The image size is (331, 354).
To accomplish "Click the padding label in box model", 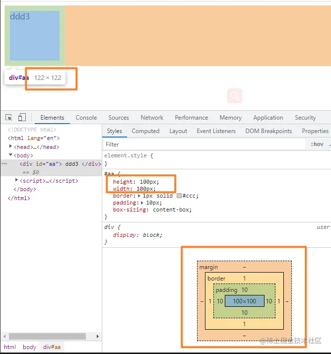I will (226, 290).
